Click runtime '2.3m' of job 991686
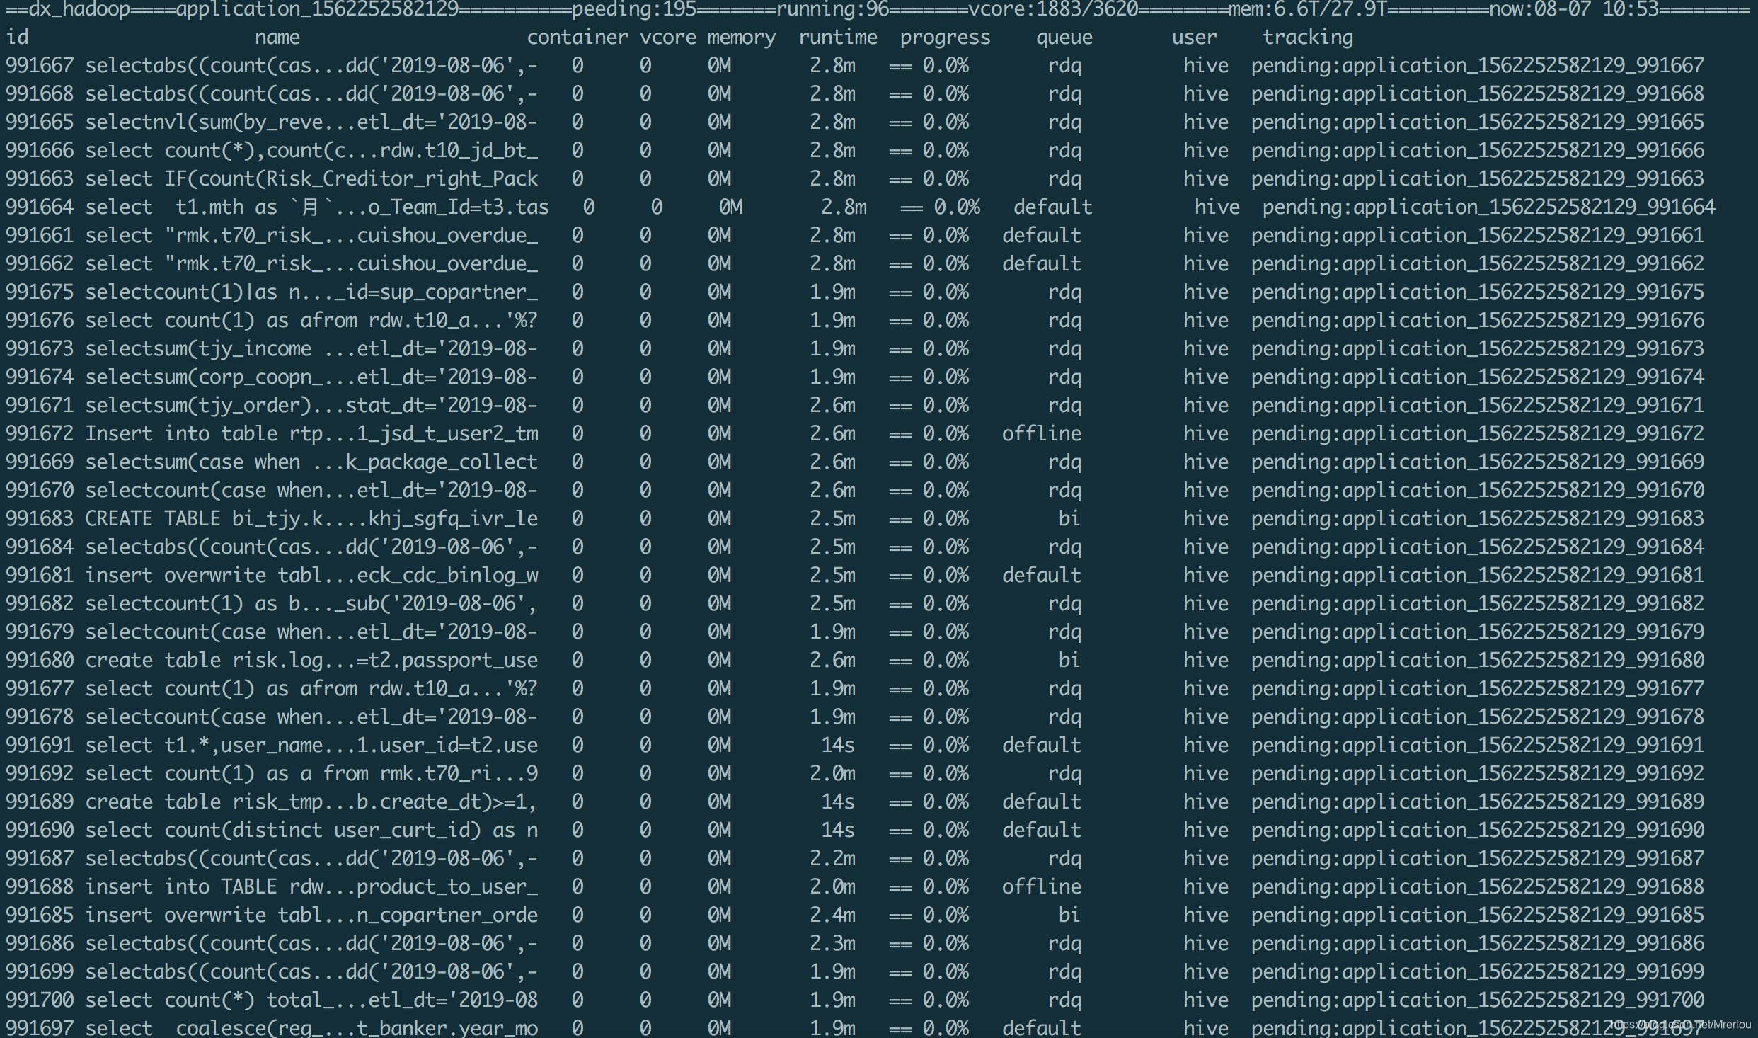 (x=832, y=943)
